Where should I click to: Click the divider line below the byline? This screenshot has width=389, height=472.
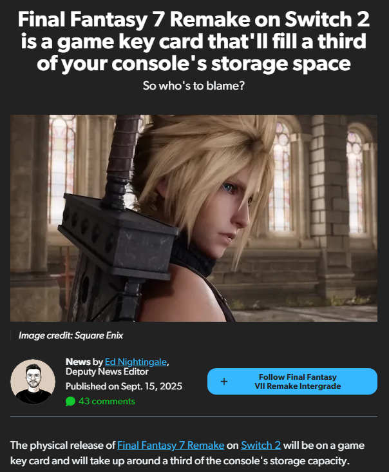194,417
